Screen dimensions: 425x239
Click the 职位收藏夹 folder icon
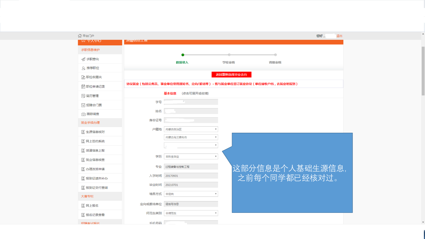pos(83,77)
